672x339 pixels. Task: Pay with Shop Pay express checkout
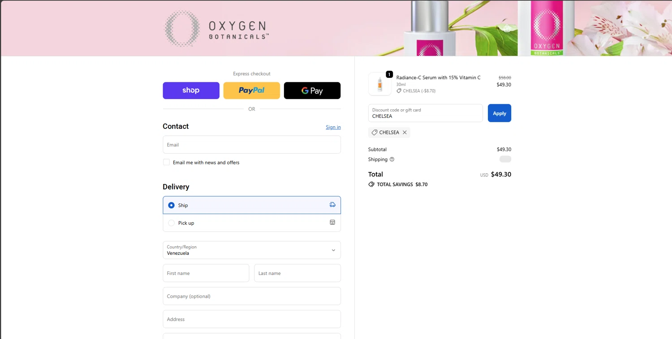[x=191, y=90]
